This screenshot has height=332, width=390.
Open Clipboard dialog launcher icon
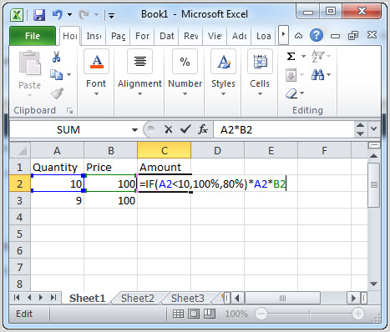69,111
